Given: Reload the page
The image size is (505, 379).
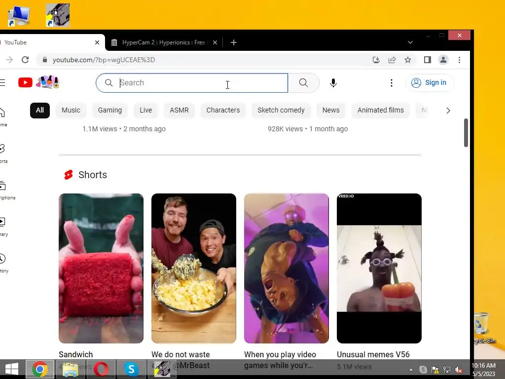Looking at the screenshot, I should (x=25, y=60).
